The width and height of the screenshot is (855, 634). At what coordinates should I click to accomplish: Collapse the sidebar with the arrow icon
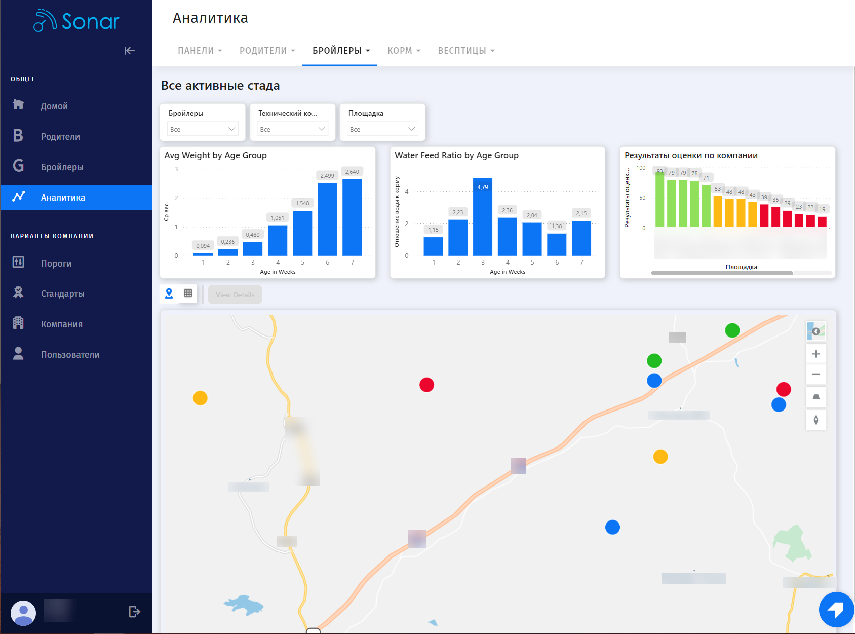130,51
